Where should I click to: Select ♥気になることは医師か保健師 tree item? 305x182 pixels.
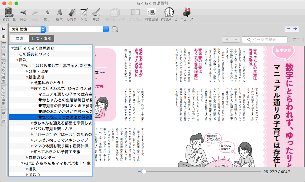pos(65,117)
